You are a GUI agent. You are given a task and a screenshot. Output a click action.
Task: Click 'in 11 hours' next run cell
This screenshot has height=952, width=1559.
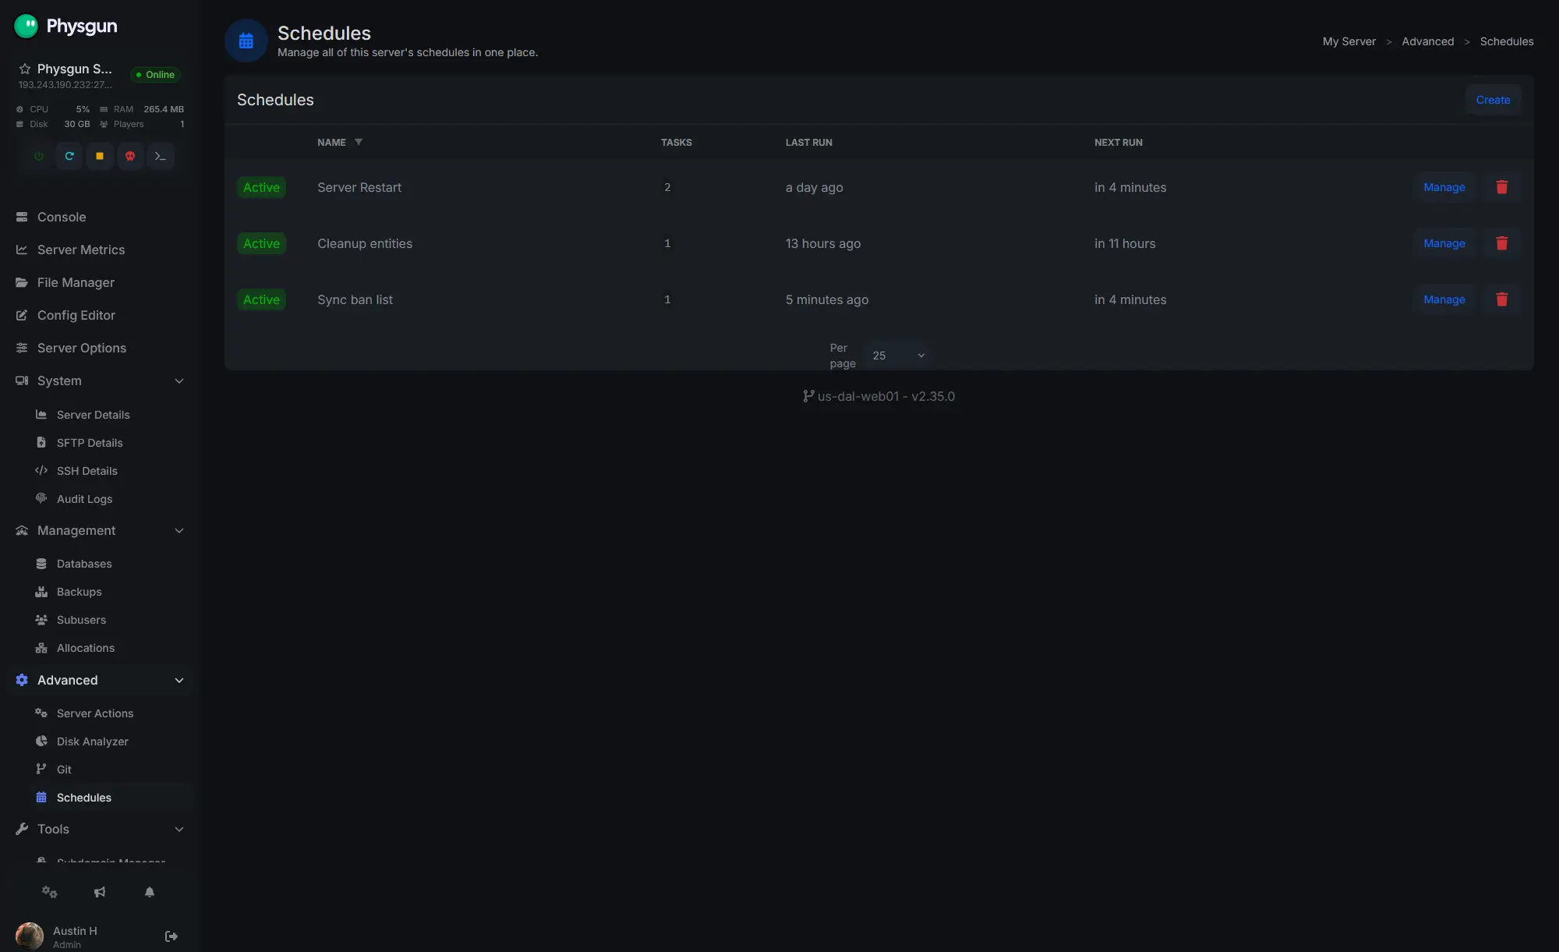pos(1125,243)
